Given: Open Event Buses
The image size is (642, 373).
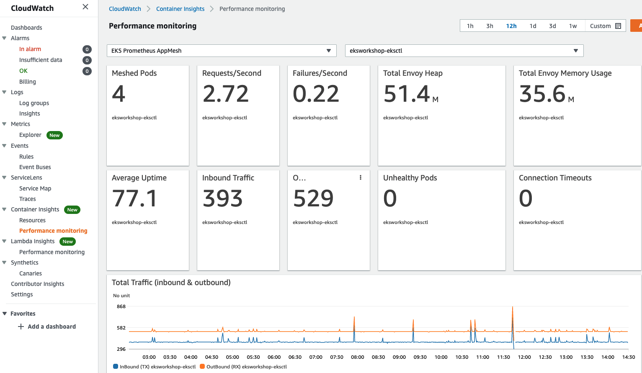Looking at the screenshot, I should [35, 167].
